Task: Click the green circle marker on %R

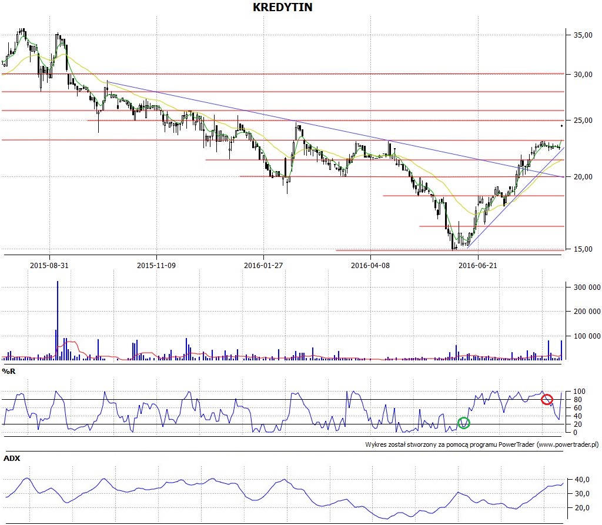Action: pos(464,423)
